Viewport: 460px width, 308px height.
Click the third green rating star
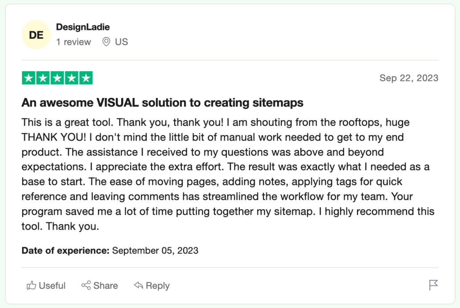pyautogui.click(x=57, y=78)
